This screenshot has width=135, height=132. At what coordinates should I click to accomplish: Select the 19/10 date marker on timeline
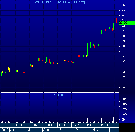90,125
